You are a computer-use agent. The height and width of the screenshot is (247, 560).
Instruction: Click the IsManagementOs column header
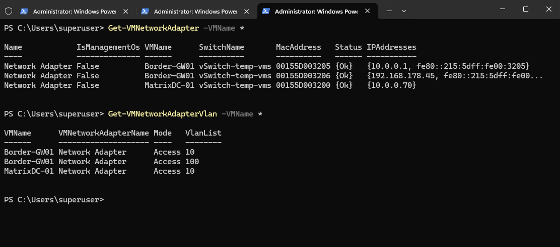click(x=108, y=47)
